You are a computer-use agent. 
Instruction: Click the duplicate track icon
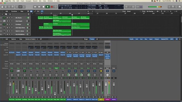(x=6, y=14)
